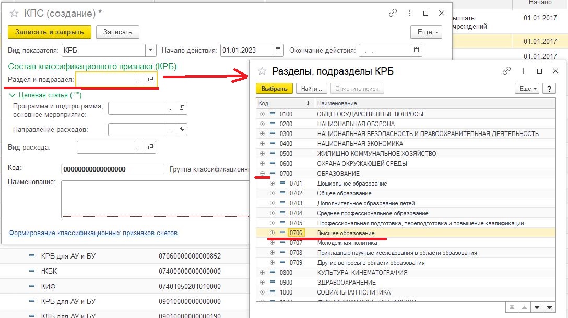Screen dimensions: 568x318
Task: Focus Начало действия date field
Action: click(x=246, y=50)
